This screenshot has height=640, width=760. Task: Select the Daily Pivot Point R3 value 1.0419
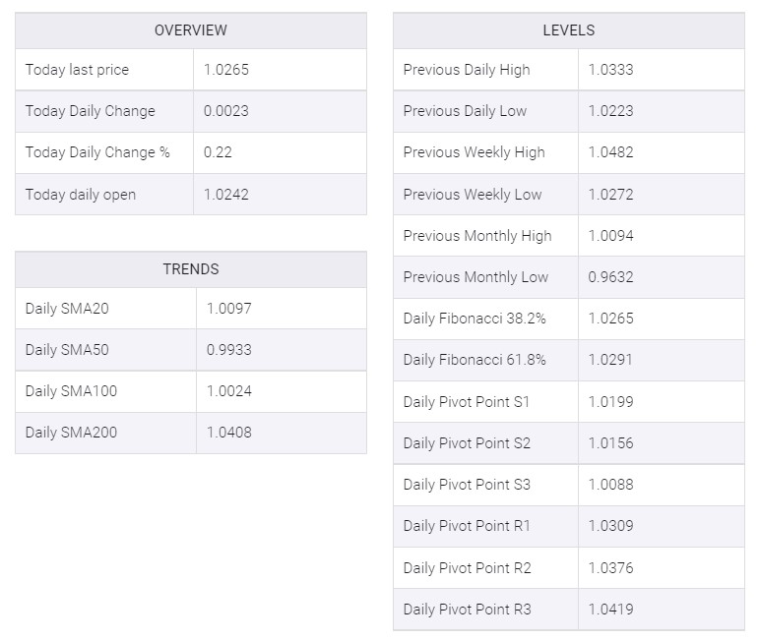click(x=611, y=610)
